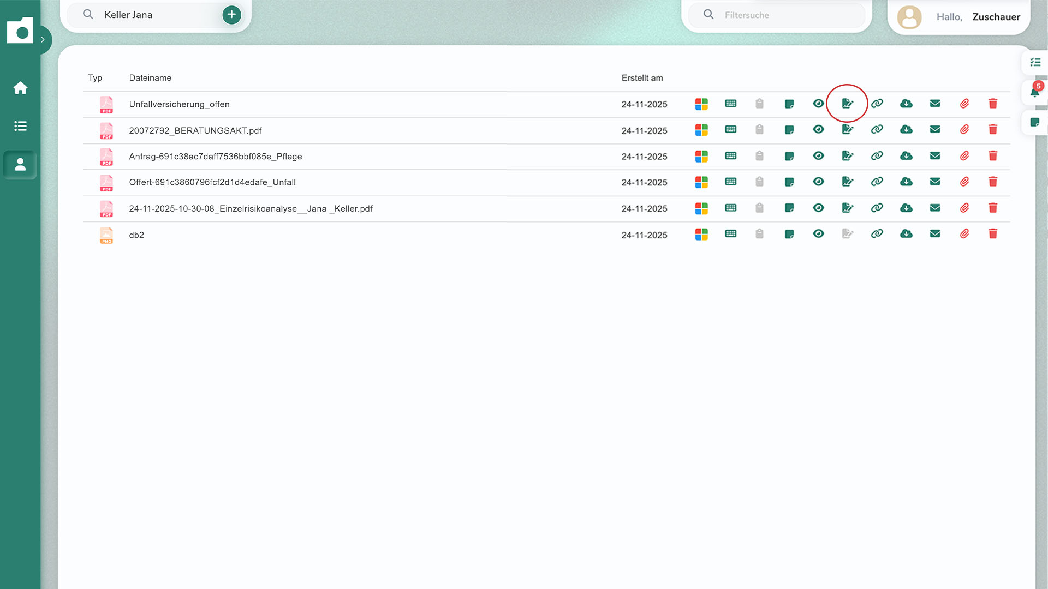
Task: Click the green plus button next to Keller Jana
Action: 231,15
